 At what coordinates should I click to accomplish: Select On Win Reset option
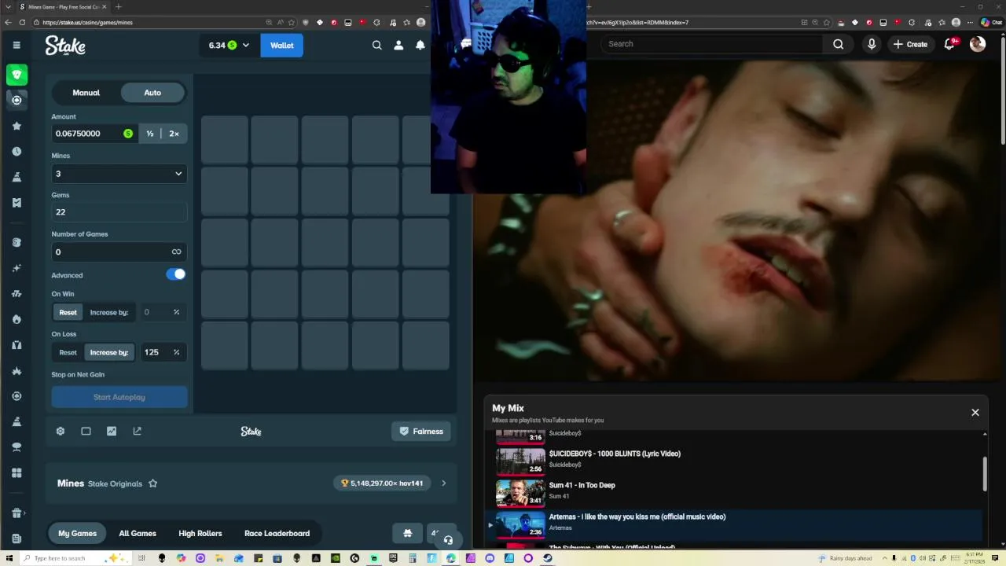(x=68, y=312)
